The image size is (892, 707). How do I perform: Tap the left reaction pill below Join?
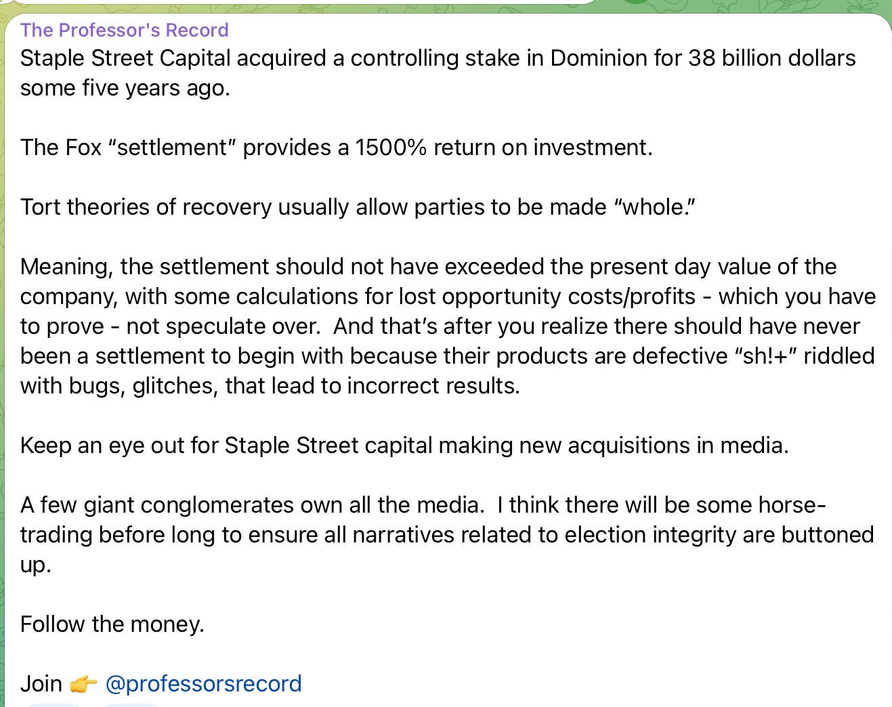tap(53, 704)
